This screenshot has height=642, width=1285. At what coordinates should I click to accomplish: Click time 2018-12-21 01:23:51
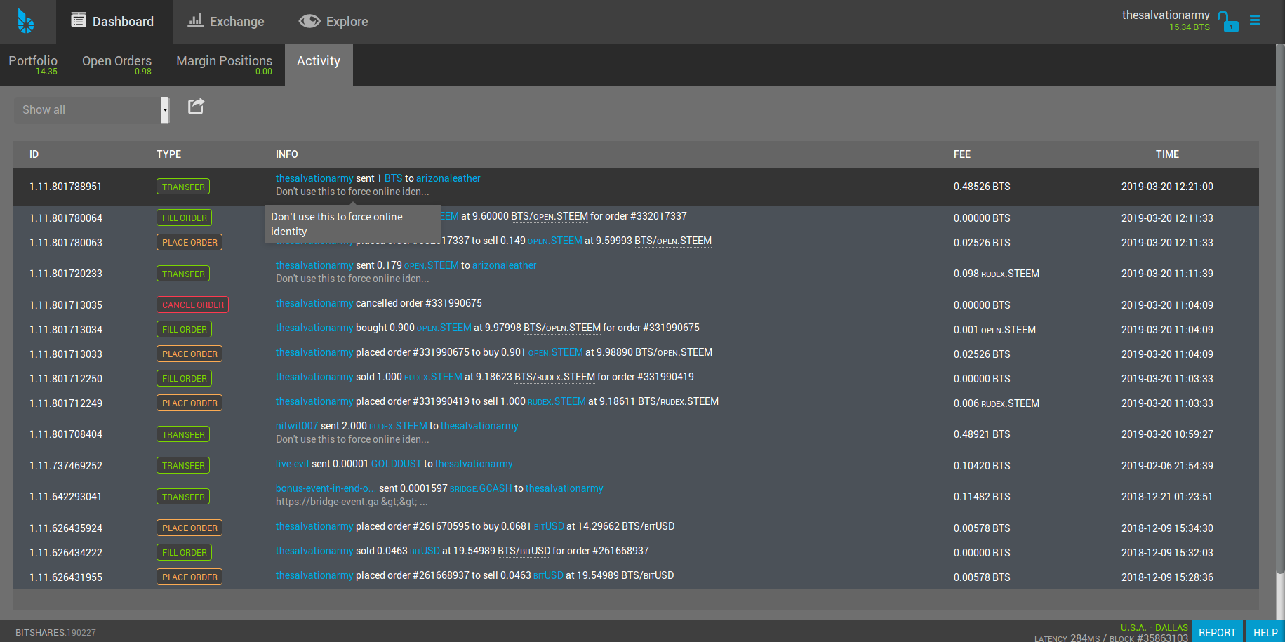[1167, 497]
